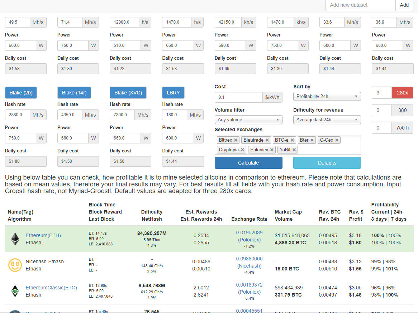The width and height of the screenshot is (418, 313).
Task: Remove YoBit exchange tag
Action: [294, 150]
